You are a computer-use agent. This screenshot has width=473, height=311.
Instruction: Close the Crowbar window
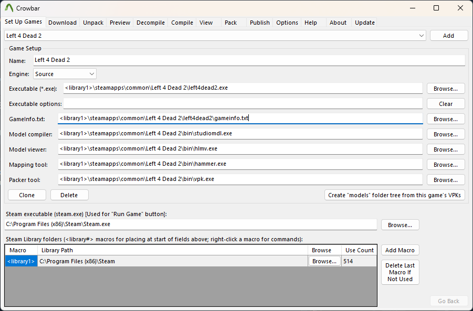[x=460, y=8]
